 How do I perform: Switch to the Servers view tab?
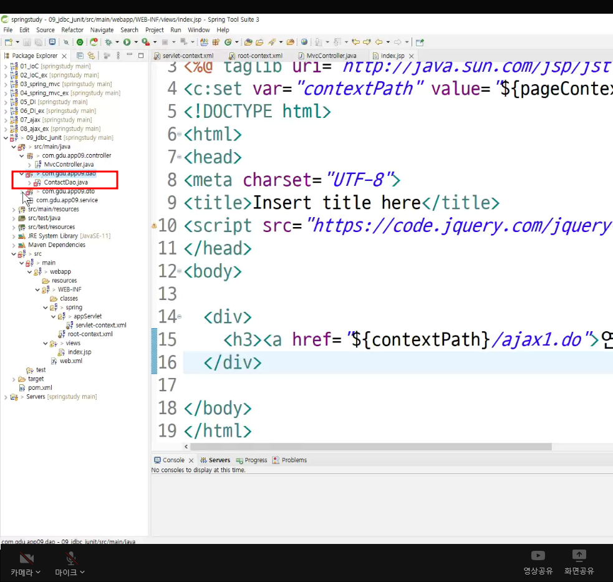(215, 460)
